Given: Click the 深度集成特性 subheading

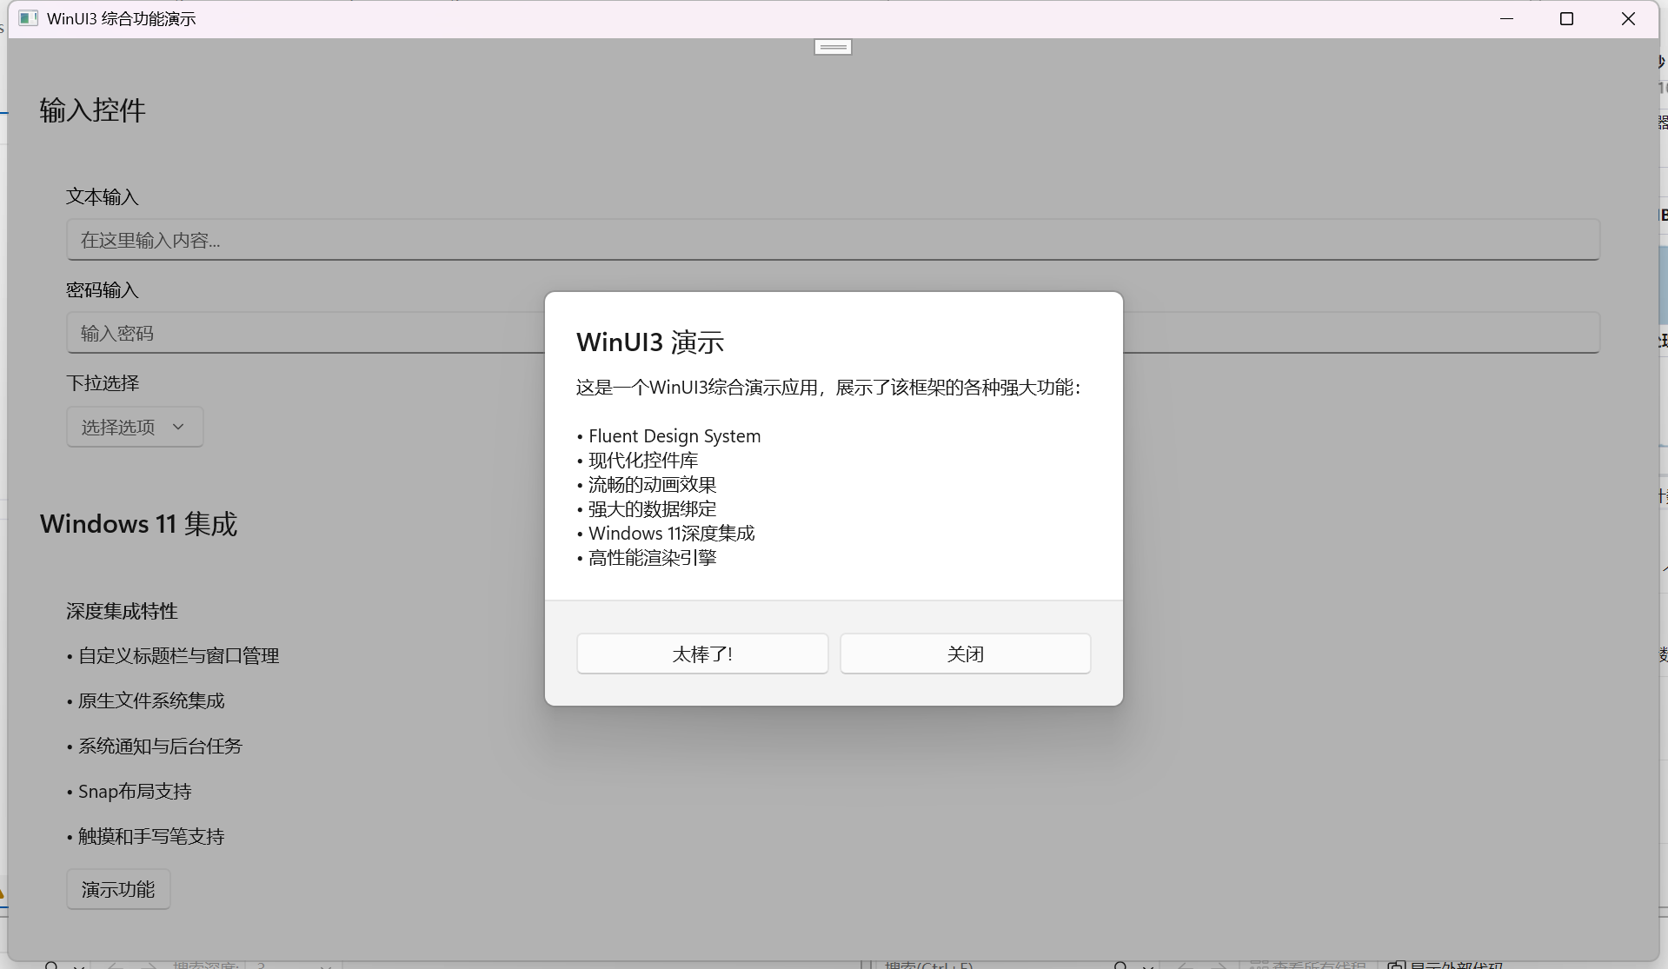Looking at the screenshot, I should pos(122,611).
